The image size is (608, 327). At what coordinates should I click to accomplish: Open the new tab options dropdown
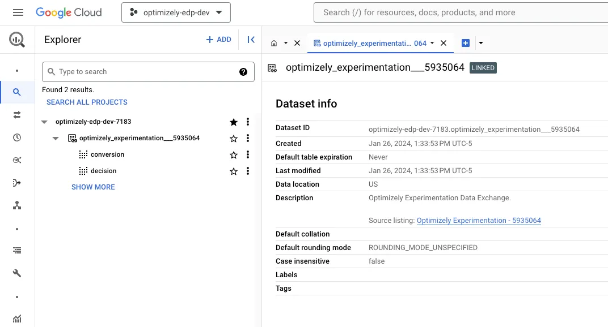click(481, 43)
